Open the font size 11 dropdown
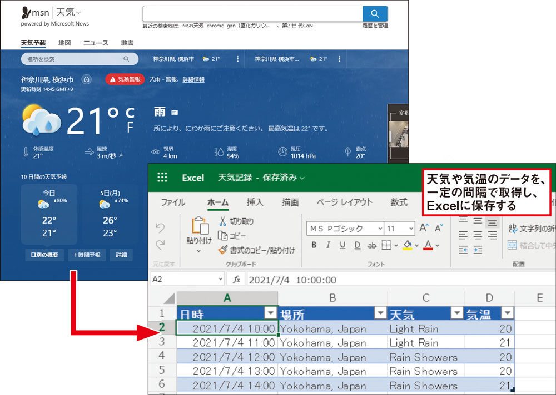The image size is (556, 395). point(411,229)
